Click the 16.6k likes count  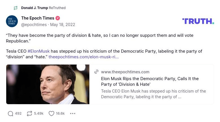60,114
